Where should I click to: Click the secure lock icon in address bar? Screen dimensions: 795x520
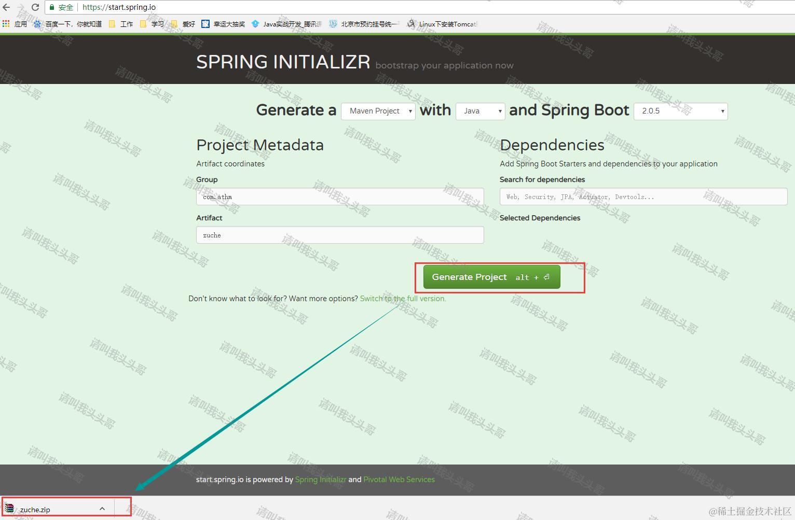point(51,7)
